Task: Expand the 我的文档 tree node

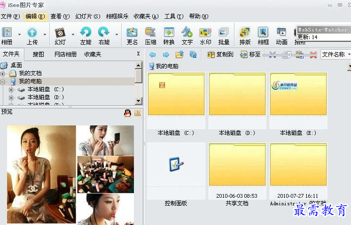Action: pyautogui.click(x=3, y=74)
